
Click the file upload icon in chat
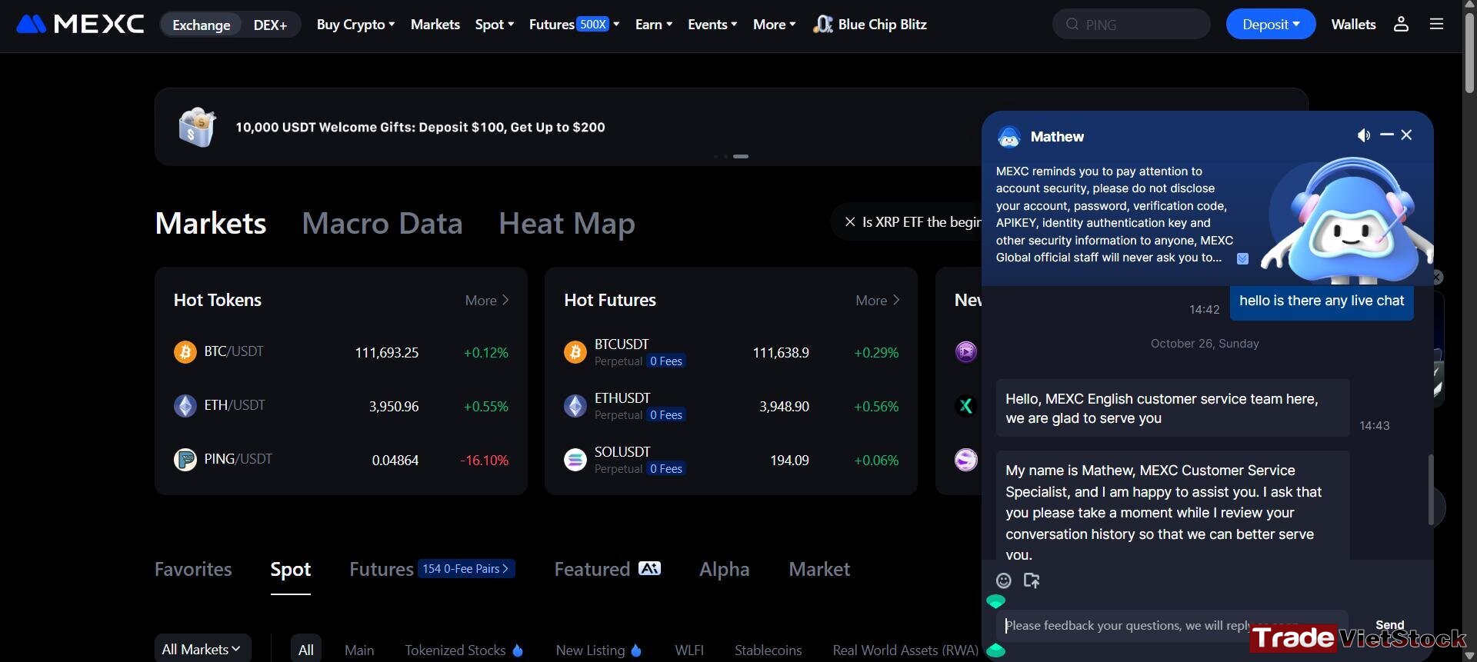pyautogui.click(x=1032, y=580)
